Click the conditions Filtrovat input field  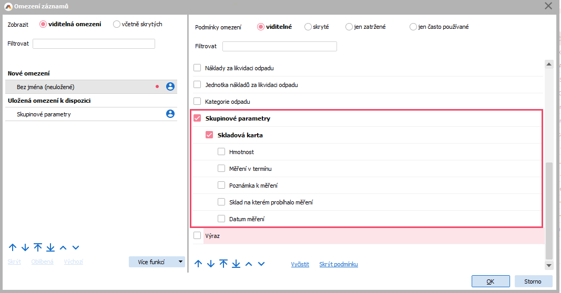point(279,47)
